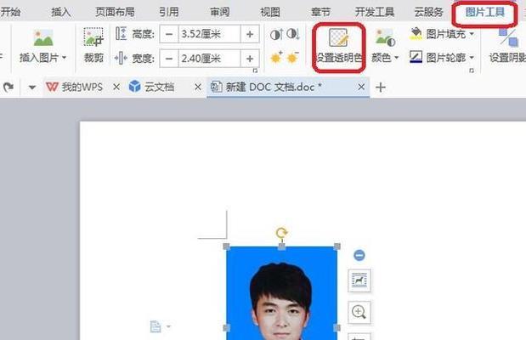Open the 插入 ribbon tab

(x=61, y=12)
